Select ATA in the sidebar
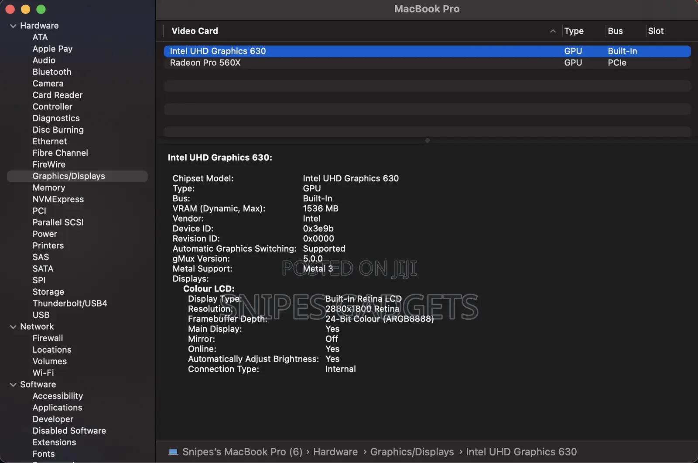Screen dimensions: 698x463 pyautogui.click(x=40, y=37)
